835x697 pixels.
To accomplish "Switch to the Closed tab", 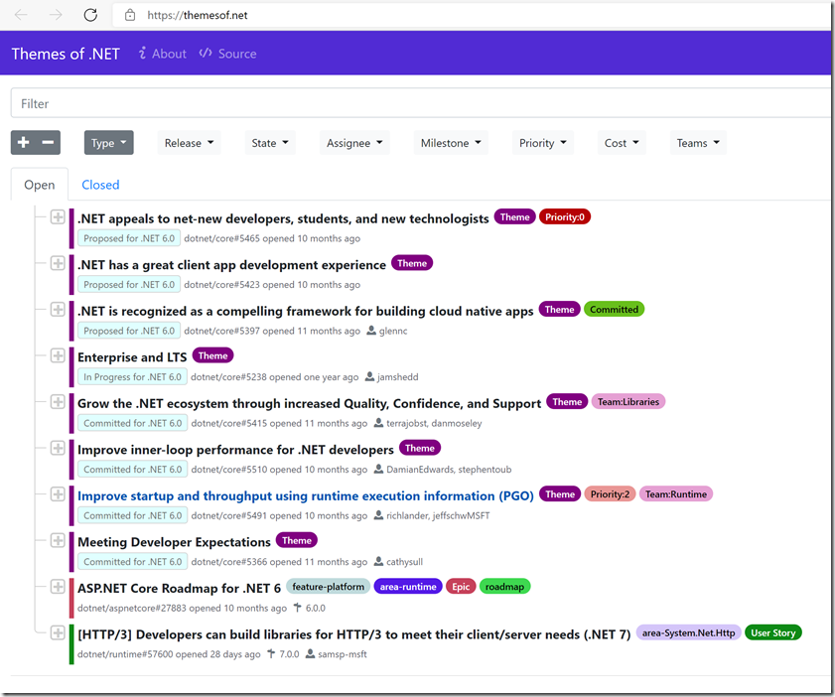I will click(100, 185).
